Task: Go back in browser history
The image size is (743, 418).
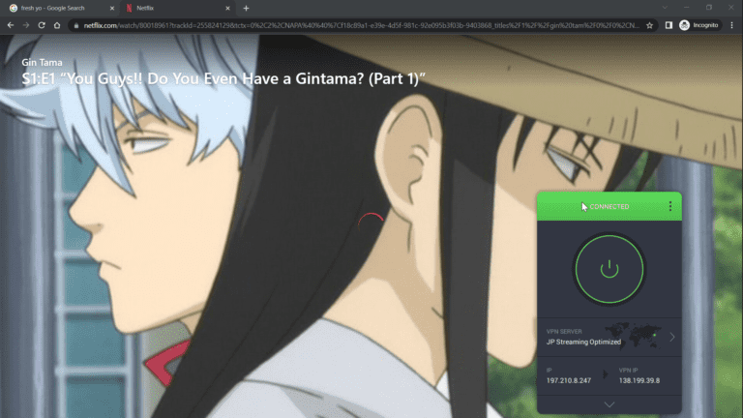Action: point(12,24)
